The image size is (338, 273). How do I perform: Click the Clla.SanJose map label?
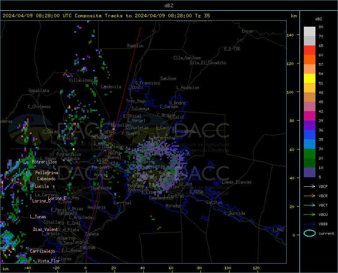coord(187,58)
